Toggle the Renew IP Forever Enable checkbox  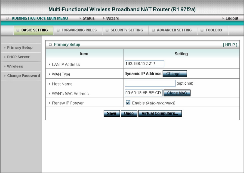tap(128, 102)
